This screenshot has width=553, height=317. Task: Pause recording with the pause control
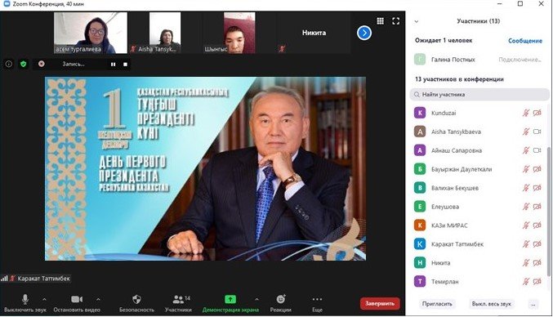click(x=114, y=65)
